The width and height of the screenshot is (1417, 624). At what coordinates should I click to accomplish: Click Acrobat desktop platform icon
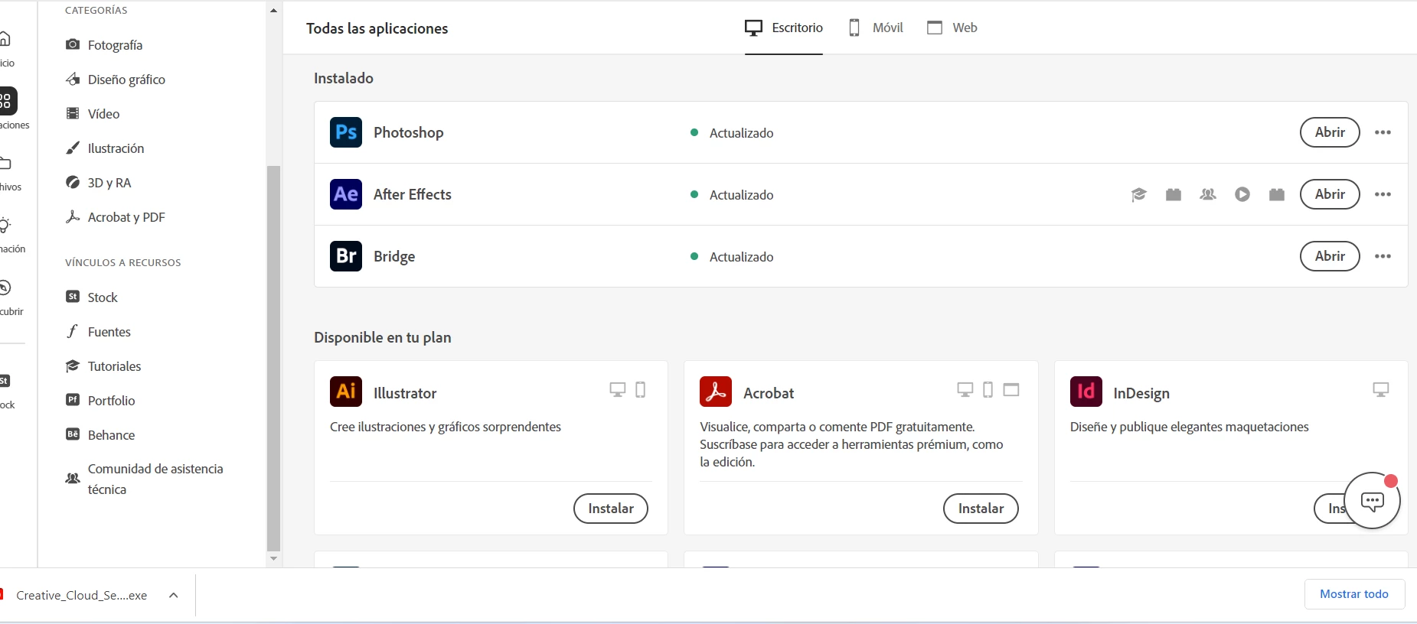coord(965,390)
